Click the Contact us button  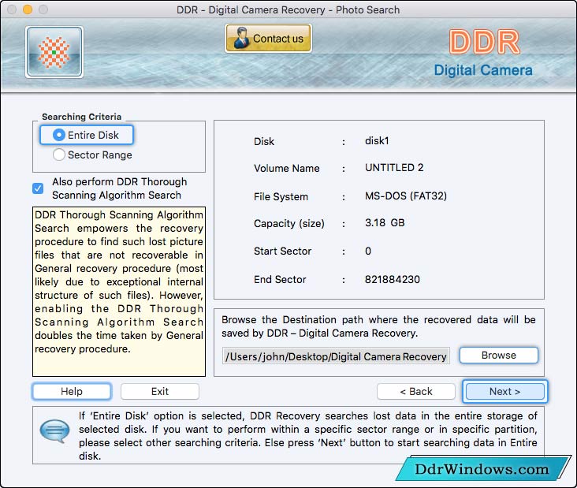[x=268, y=39]
